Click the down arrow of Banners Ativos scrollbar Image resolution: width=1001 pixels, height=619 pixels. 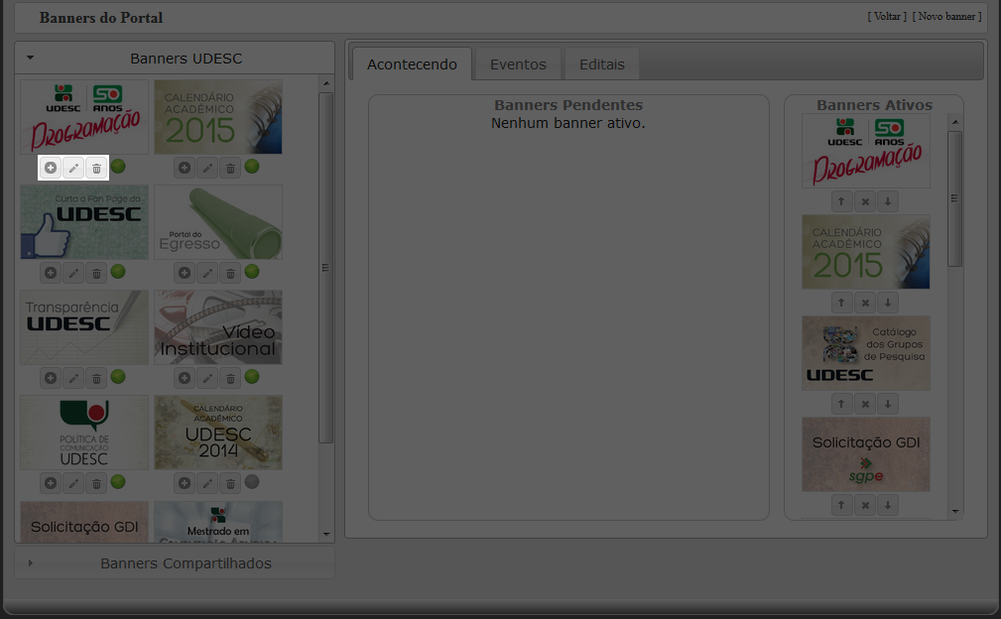tap(955, 511)
